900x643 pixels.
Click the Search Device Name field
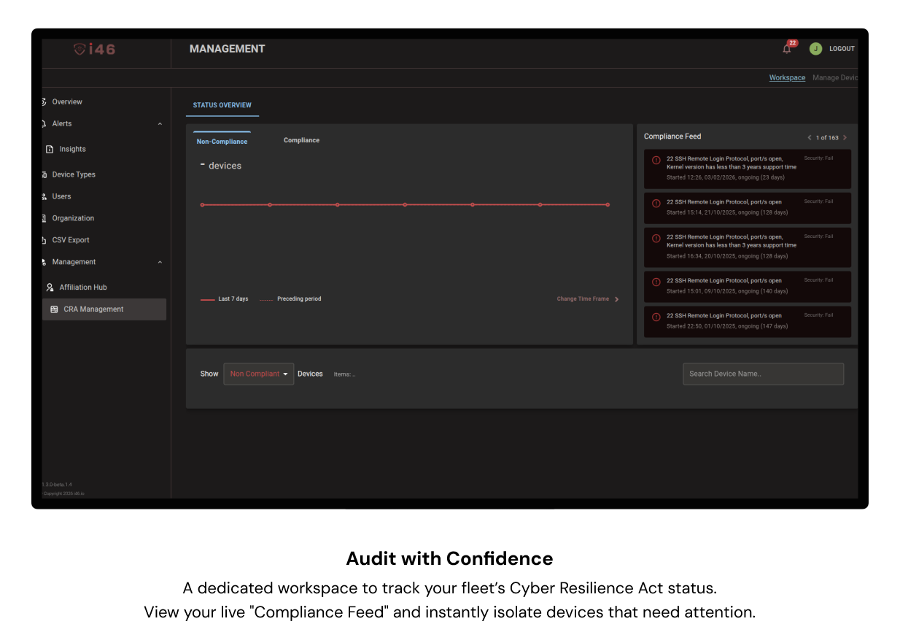pyautogui.click(x=763, y=374)
